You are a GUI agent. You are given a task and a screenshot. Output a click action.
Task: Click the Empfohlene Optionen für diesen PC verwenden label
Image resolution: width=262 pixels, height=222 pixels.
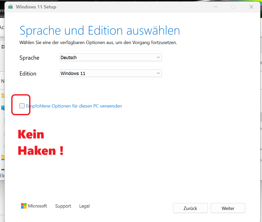(74, 106)
